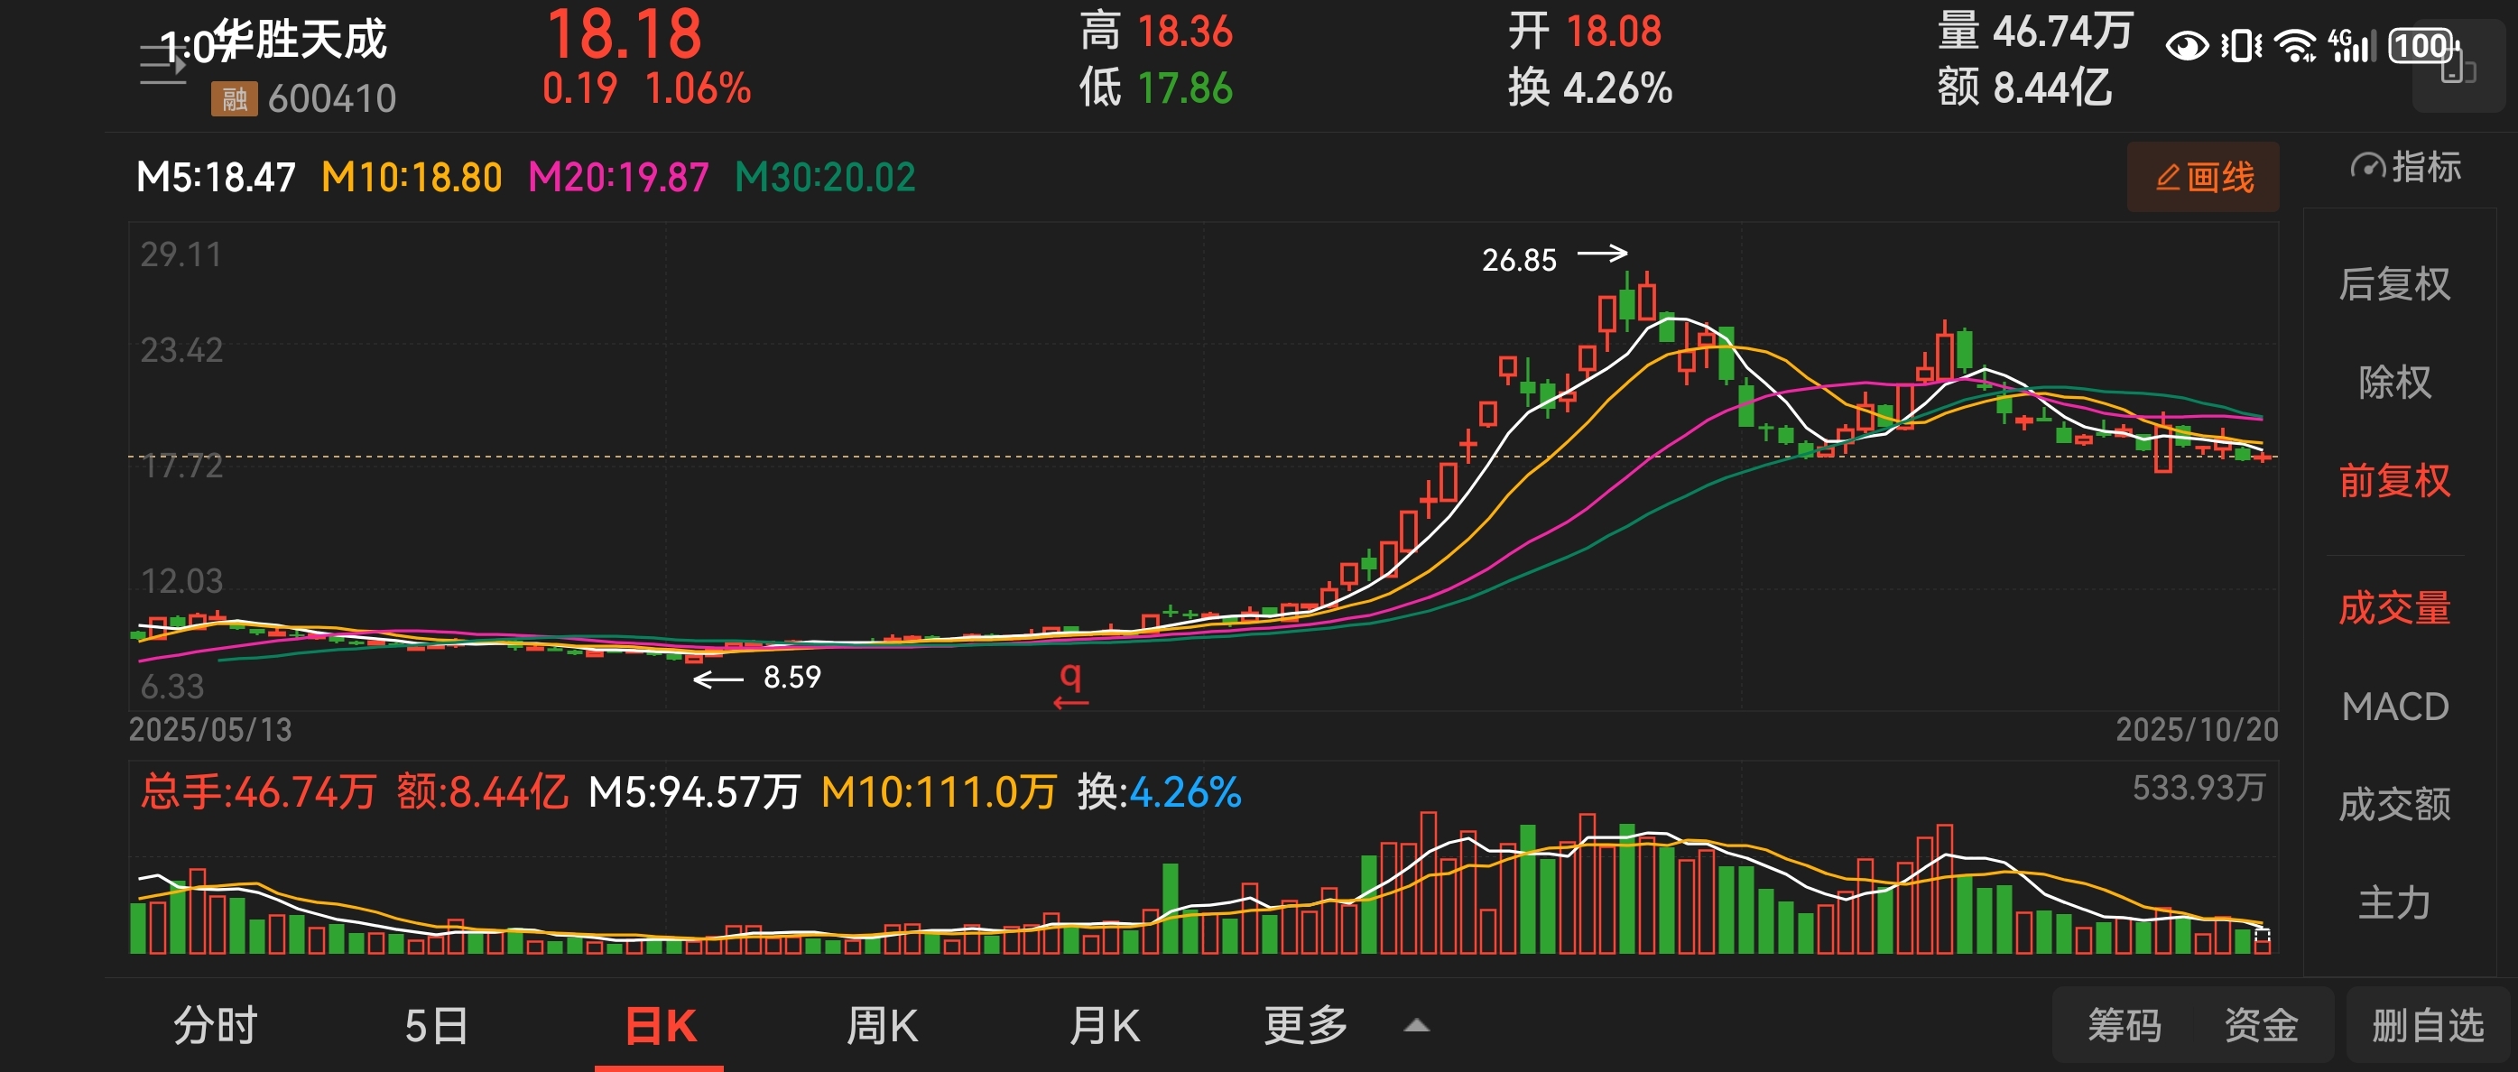Viewport: 2518px width, 1072px height.
Task: Switch to the 周K tab
Action: [x=882, y=1026]
